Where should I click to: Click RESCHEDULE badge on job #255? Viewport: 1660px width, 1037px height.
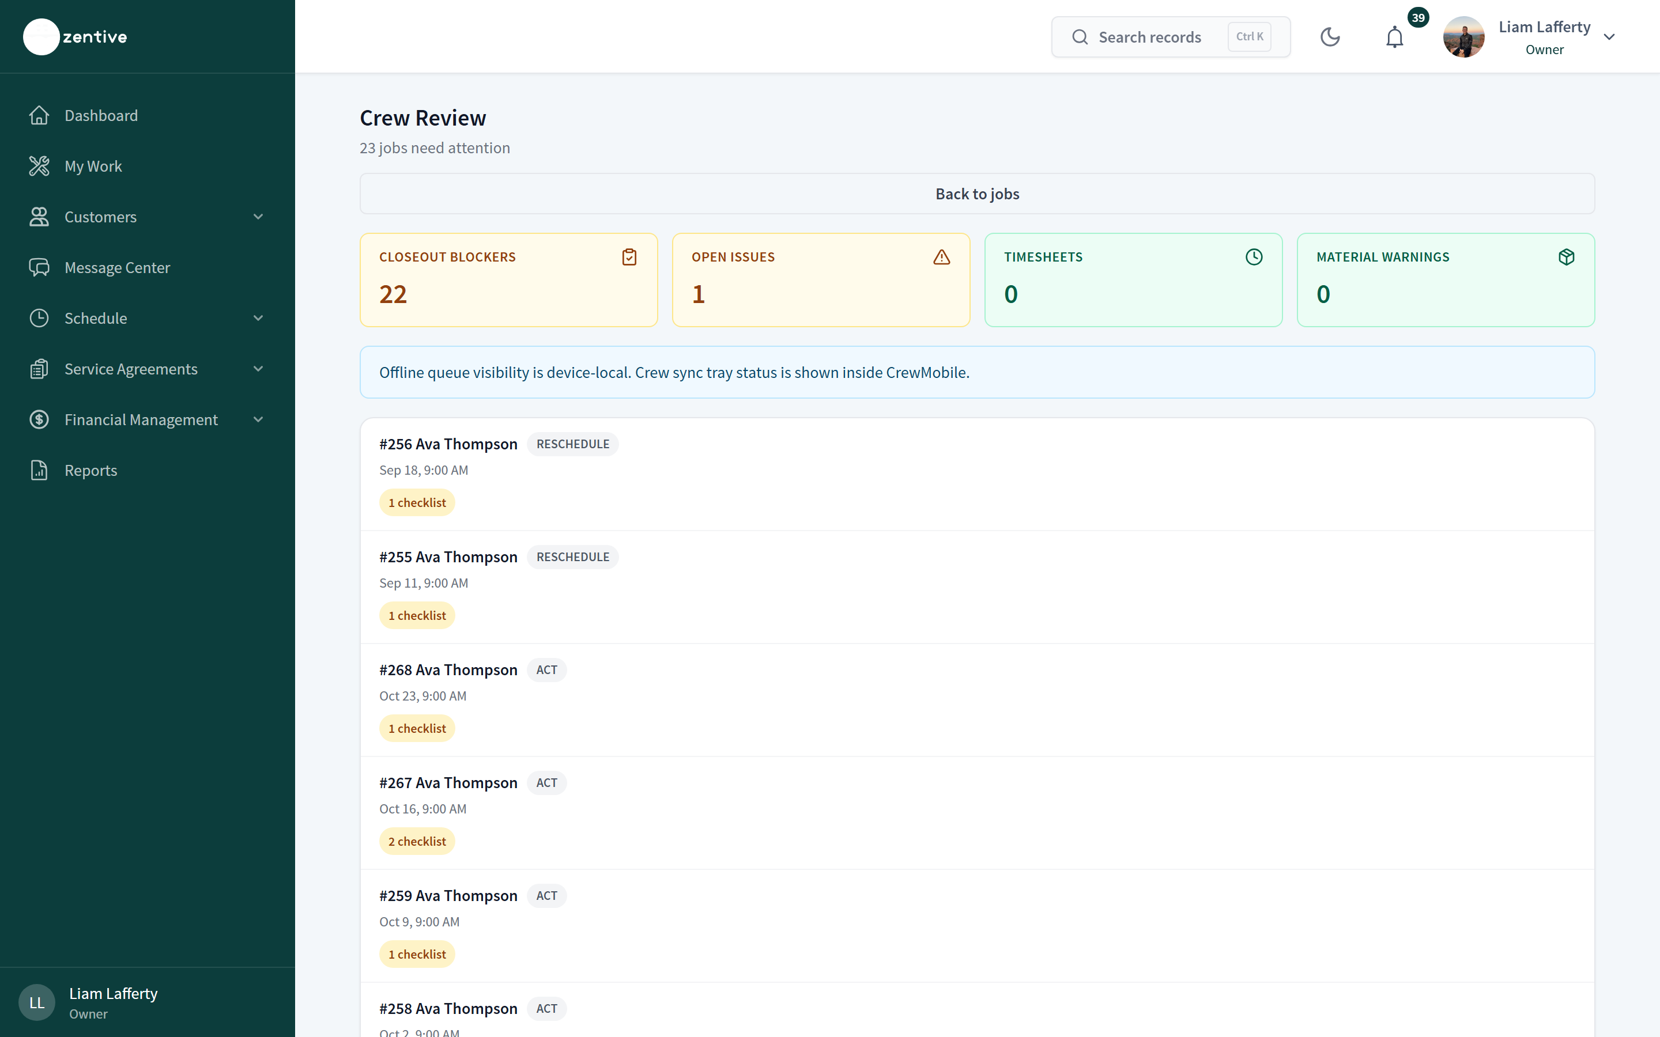(x=573, y=557)
